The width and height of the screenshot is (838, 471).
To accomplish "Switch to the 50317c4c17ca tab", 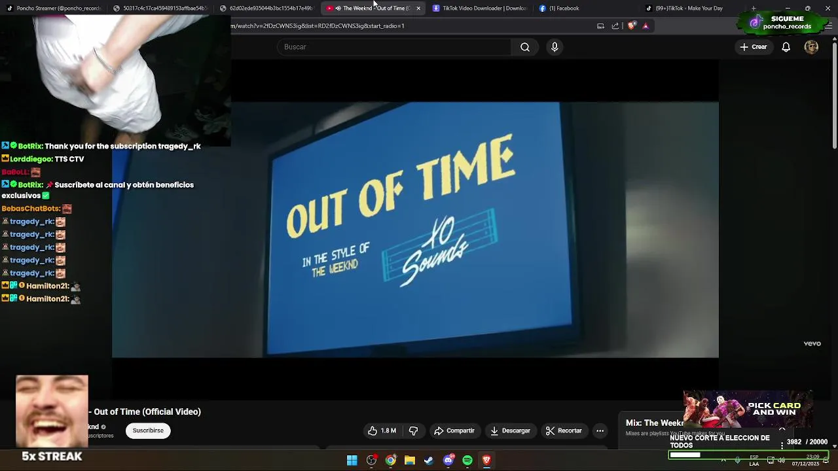I will (x=160, y=9).
